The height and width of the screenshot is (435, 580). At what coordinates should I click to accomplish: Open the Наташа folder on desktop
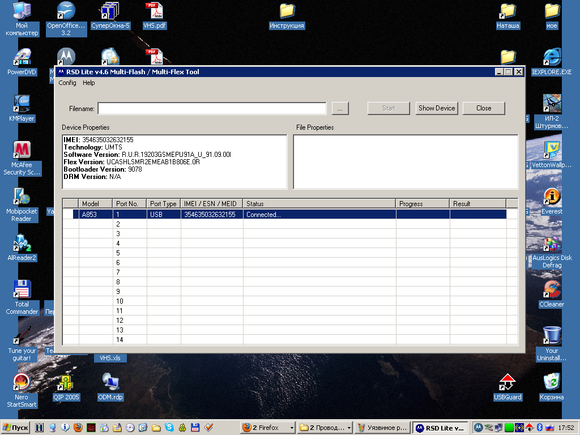pyautogui.click(x=508, y=15)
